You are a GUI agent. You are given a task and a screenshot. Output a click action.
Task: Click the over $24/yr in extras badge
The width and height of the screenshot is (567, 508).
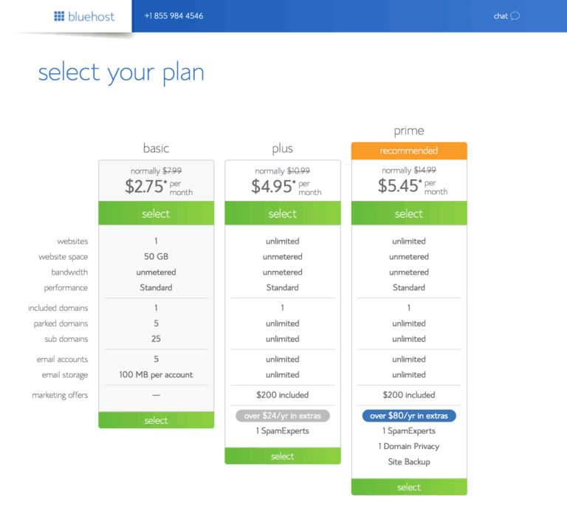(283, 416)
